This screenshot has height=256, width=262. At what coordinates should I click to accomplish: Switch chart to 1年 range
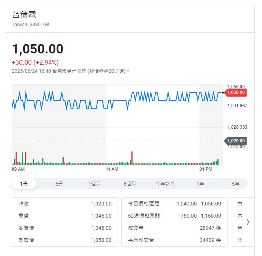pyautogui.click(x=200, y=184)
